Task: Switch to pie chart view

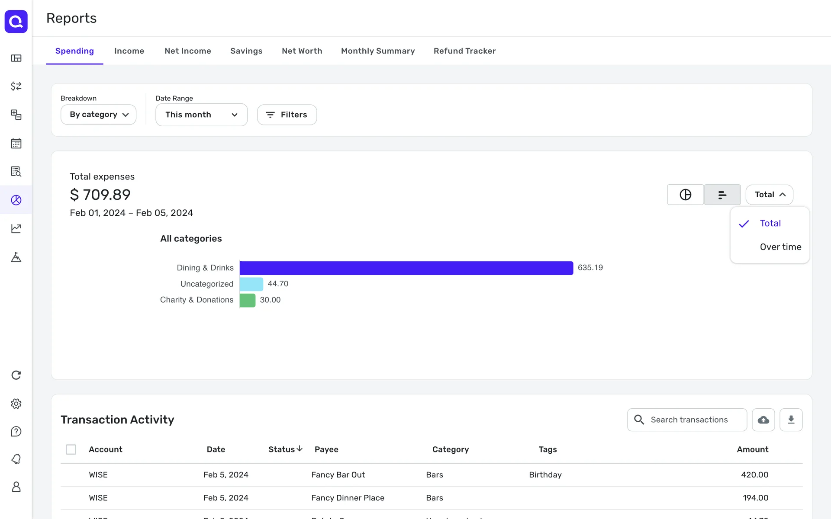Action: [x=685, y=195]
